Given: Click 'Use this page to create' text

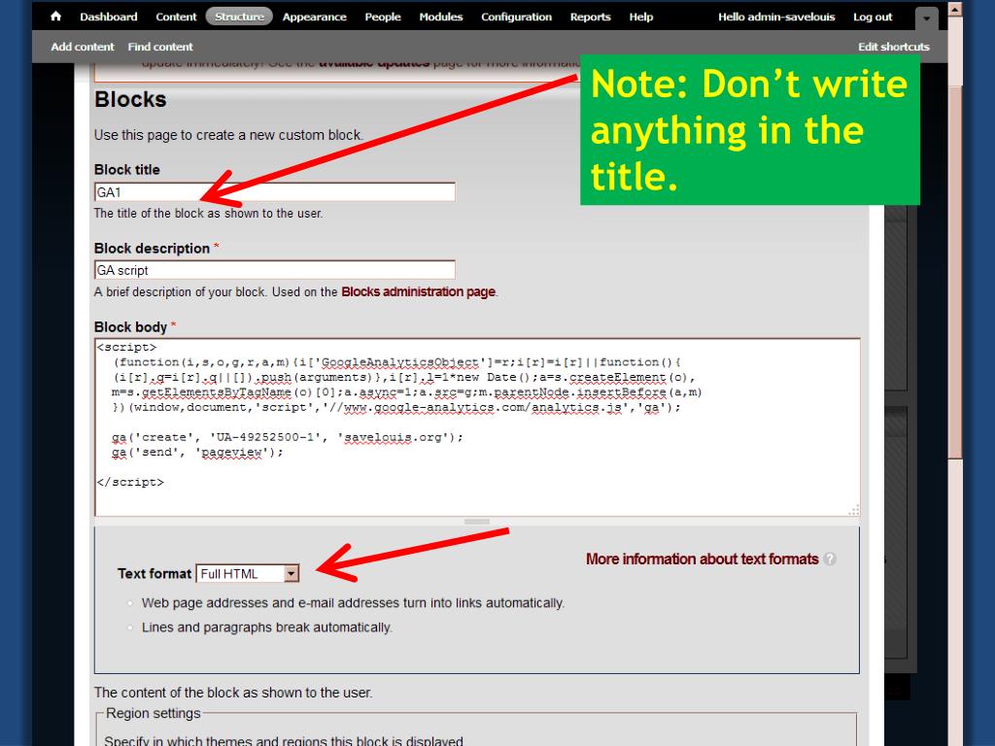Looking at the screenshot, I should (228, 135).
